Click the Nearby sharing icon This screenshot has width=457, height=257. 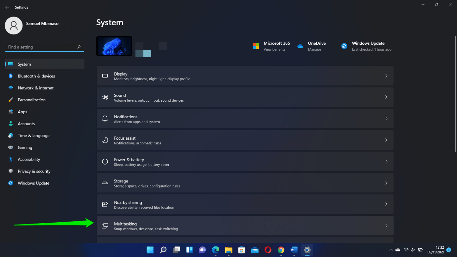(x=105, y=204)
